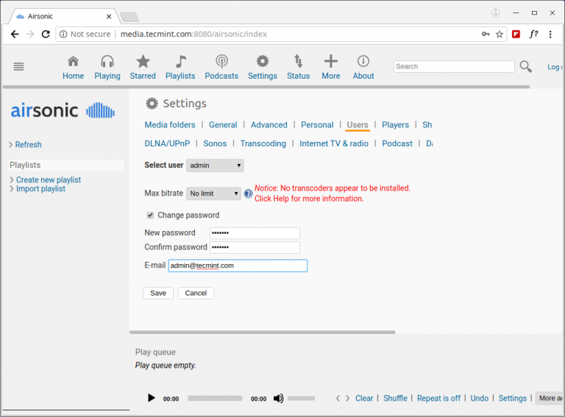The image size is (565, 417).
Task: Open Playing headphones icon
Action: (107, 61)
